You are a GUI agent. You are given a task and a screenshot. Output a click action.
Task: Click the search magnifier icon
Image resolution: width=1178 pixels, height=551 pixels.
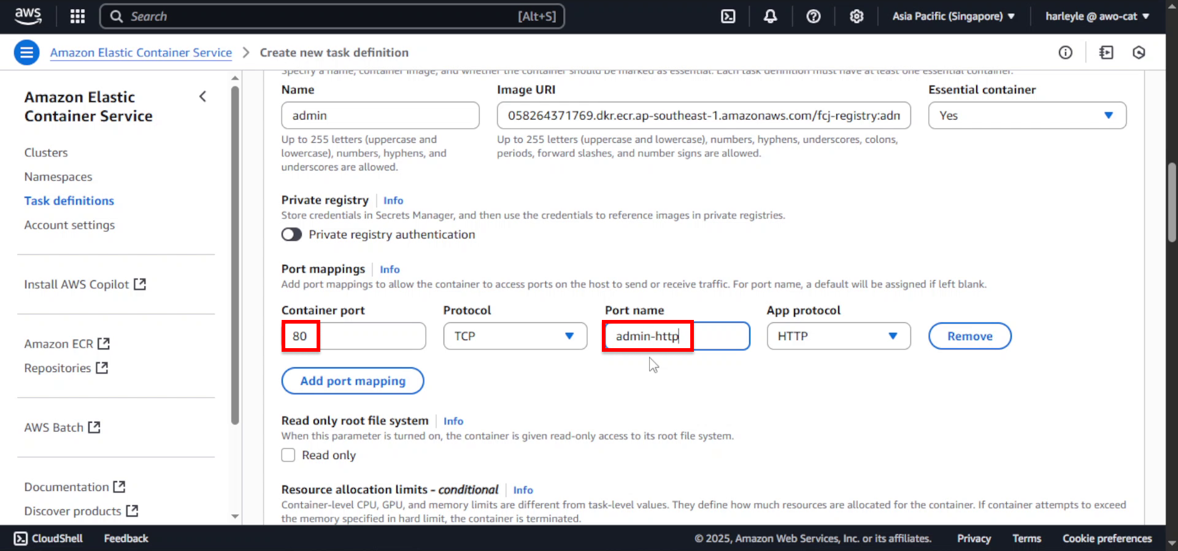tap(117, 17)
